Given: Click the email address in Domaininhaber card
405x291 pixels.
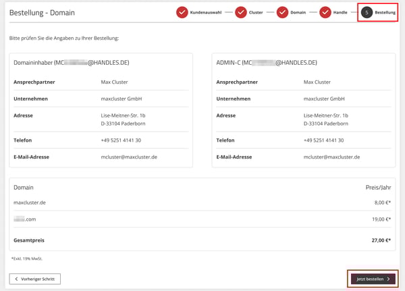Looking at the screenshot, I should click(129, 157).
